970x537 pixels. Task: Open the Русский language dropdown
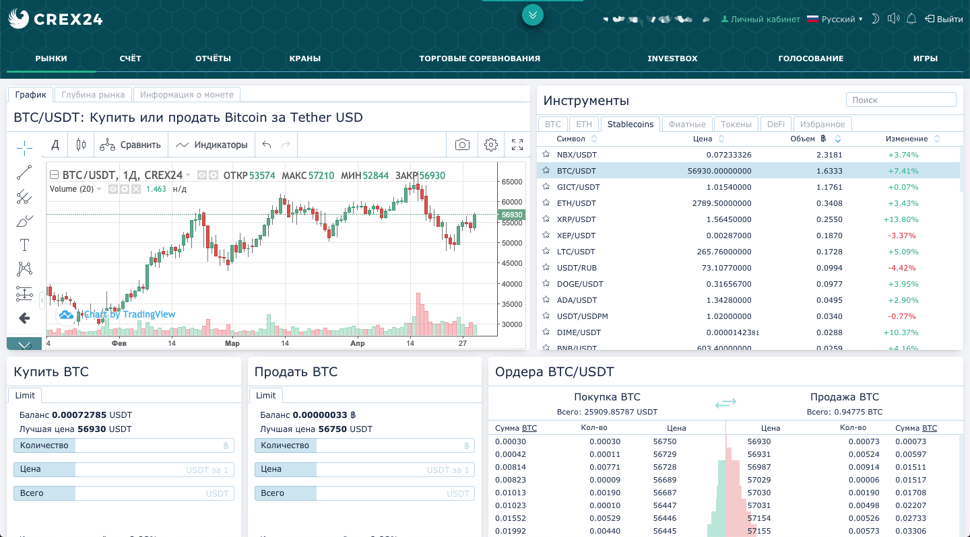pos(835,20)
